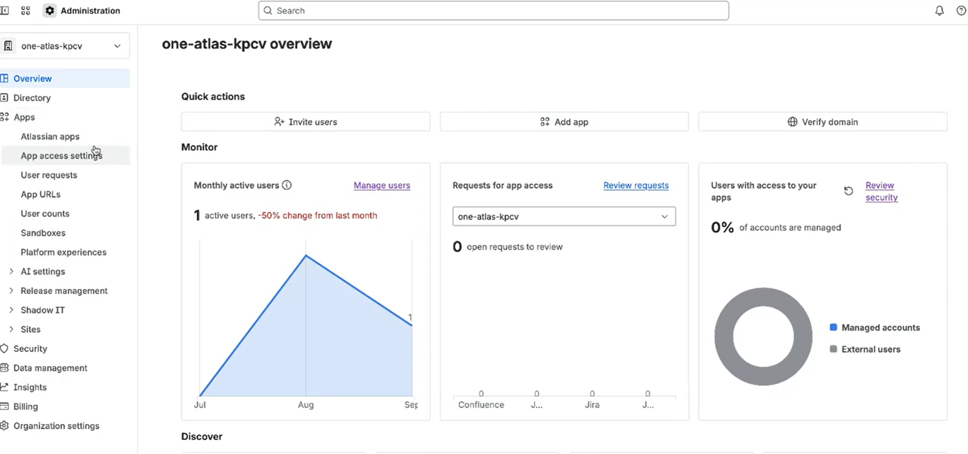Click the organization building icon
This screenshot has height=454, width=968.
click(8, 46)
